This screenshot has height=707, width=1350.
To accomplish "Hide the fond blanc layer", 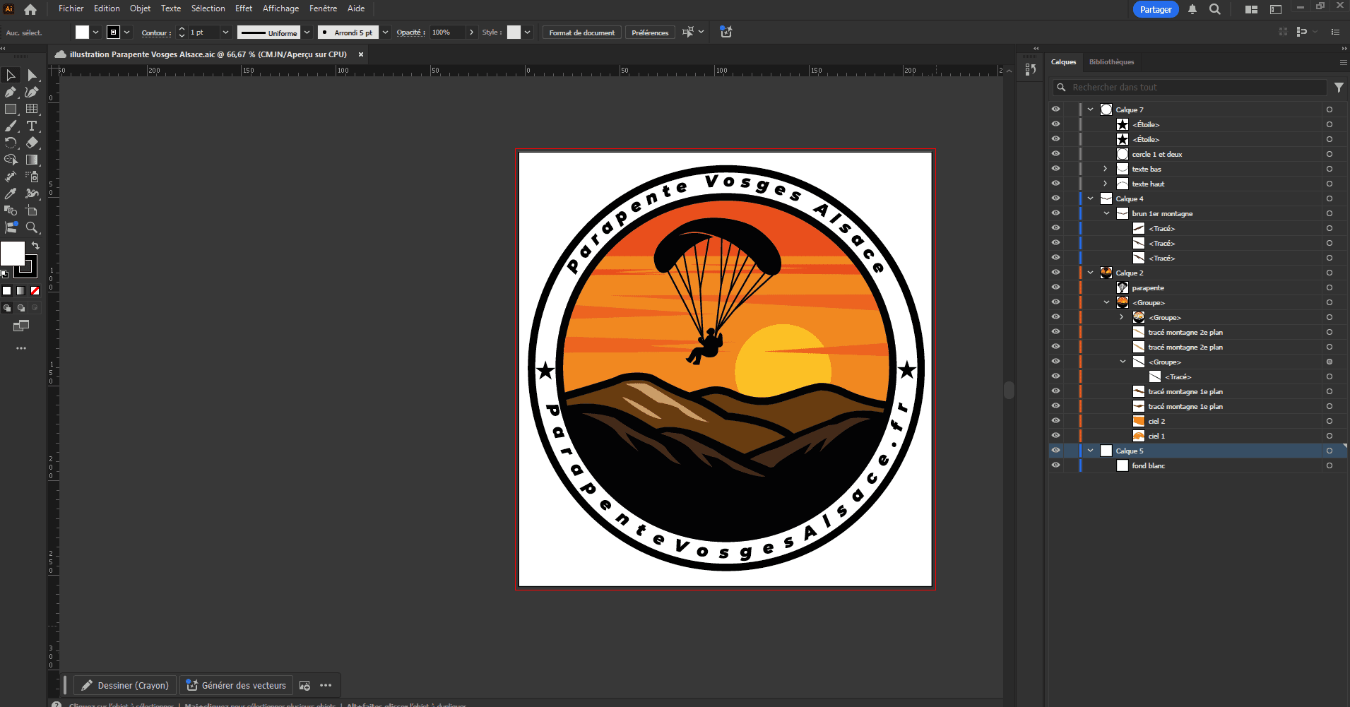I will click(1055, 465).
